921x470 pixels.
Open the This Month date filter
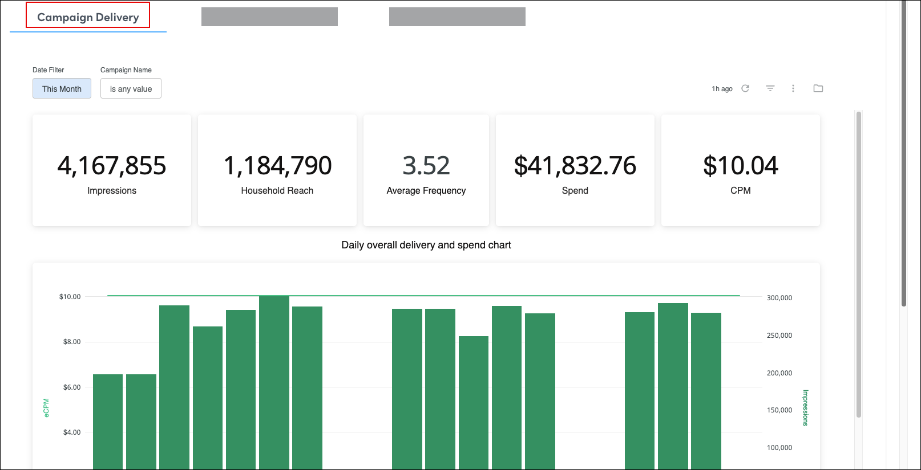pyautogui.click(x=62, y=88)
